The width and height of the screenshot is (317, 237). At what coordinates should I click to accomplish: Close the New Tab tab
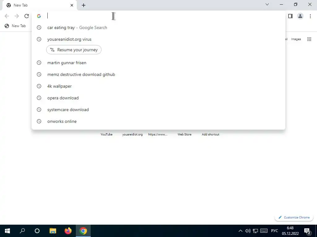[72, 5]
